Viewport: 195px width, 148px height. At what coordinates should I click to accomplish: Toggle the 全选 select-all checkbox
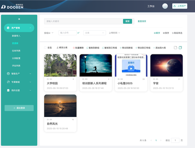point(45,48)
